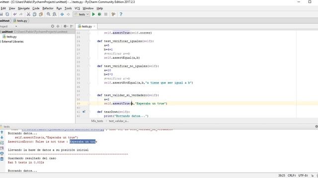This screenshot has width=318, height=178.
Task: Click the Stop square button
Action: point(106,14)
